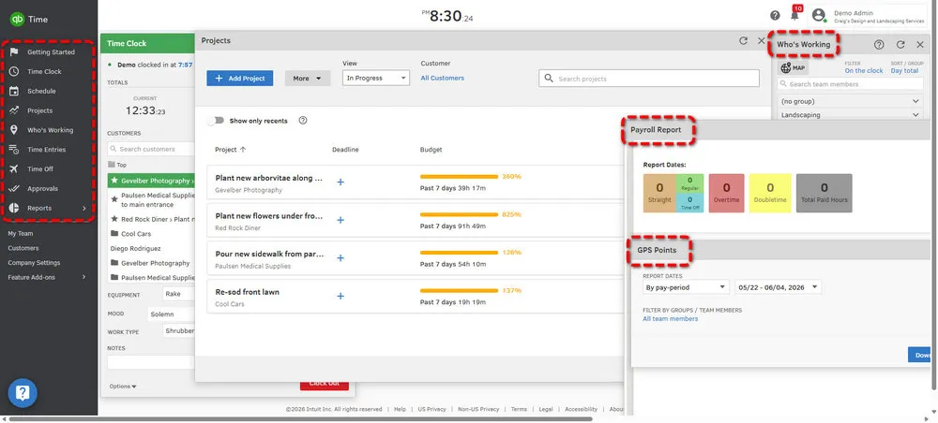Expand the Feature Add-ons submenu arrow

(83, 277)
